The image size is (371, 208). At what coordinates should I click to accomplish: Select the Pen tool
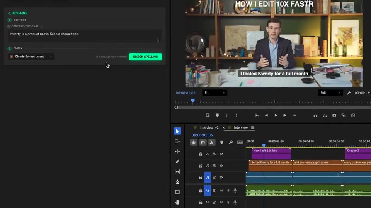tap(177, 182)
